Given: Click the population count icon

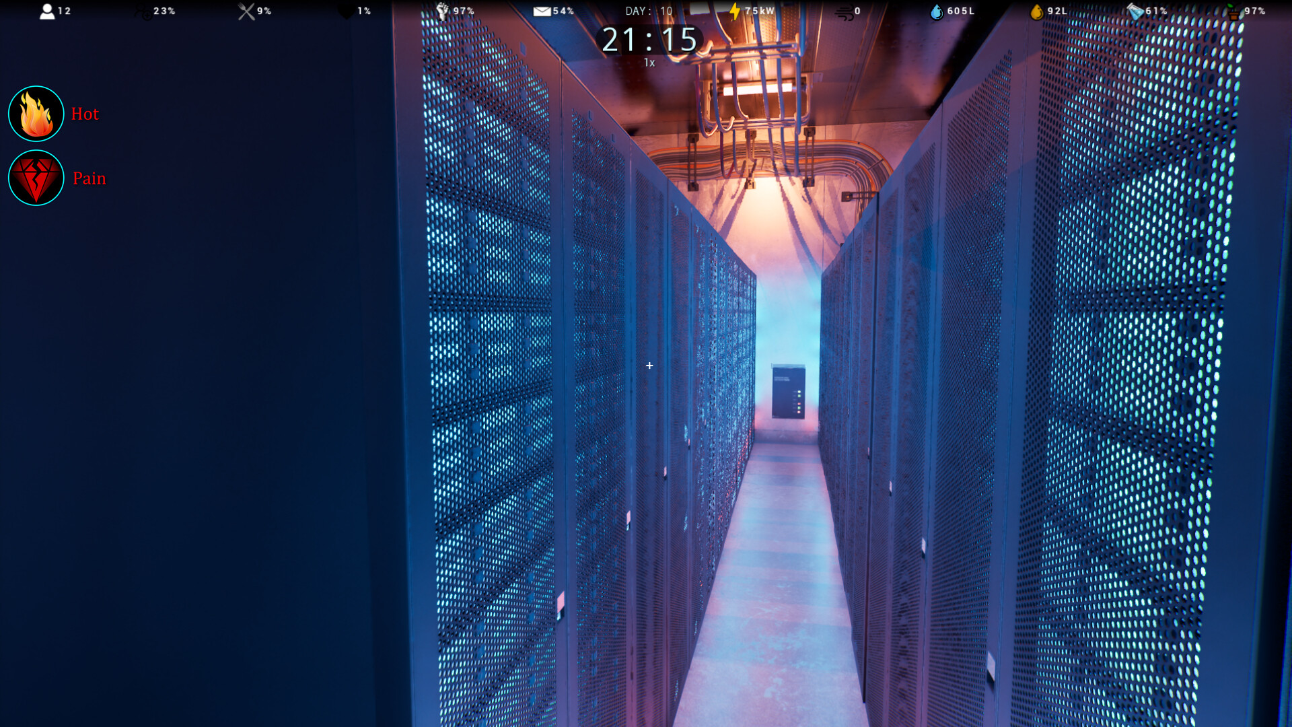Looking at the screenshot, I should pos(48,10).
